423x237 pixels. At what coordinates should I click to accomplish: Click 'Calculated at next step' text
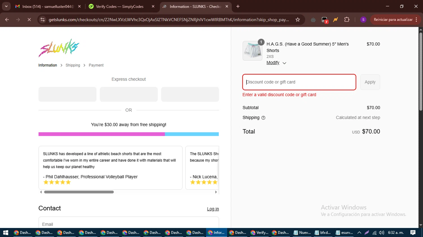pyautogui.click(x=358, y=118)
